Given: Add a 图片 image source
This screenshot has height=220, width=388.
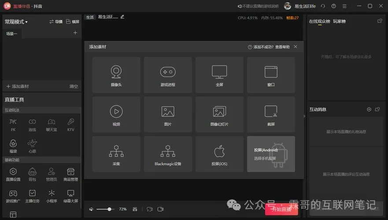Looking at the screenshot, I should coord(168,114).
